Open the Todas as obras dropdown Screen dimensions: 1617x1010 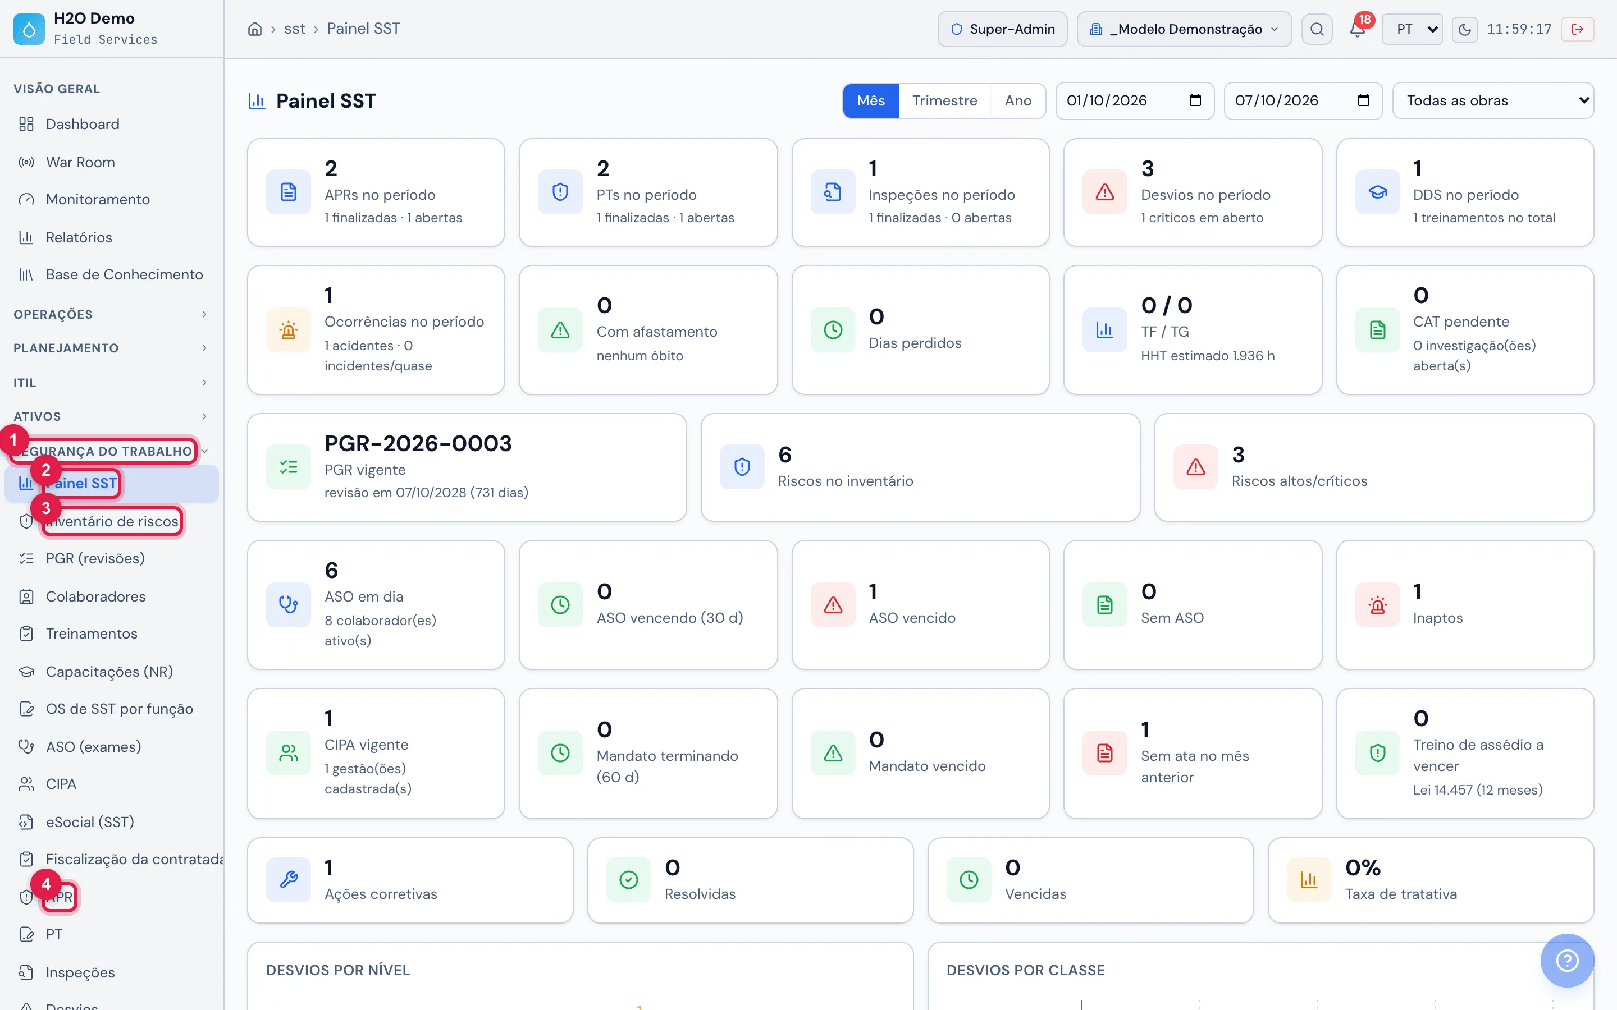tap(1493, 101)
